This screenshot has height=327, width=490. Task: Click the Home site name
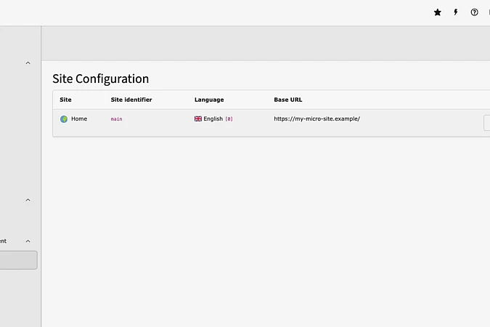(x=79, y=118)
